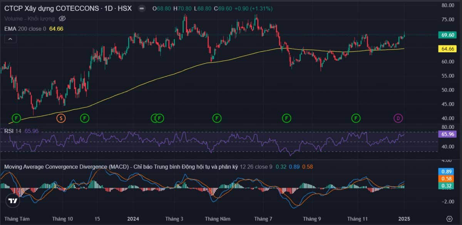Screen dimensions: 462x225
Task: Click the purple 65.96 RSI value label
Action: (x=447, y=134)
